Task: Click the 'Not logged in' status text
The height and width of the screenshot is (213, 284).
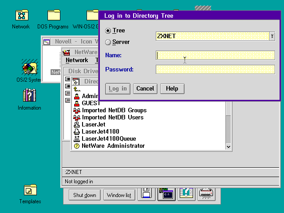Action: pyautogui.click(x=79, y=181)
